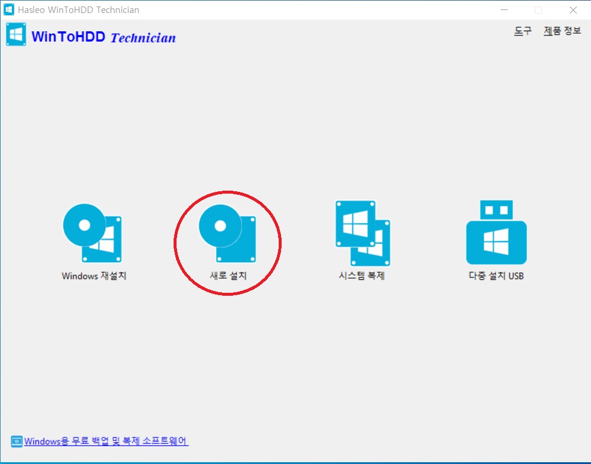Image resolution: width=591 pixels, height=464 pixels.
Task: Click the WinToHDD logo icon in header
Action: pyautogui.click(x=16, y=34)
